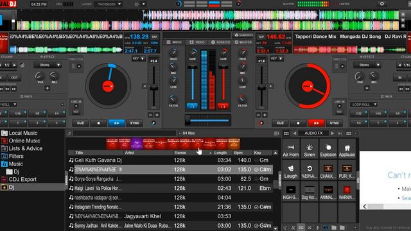The image size is (411, 231).
Task: Switch mixer panel to VIDEO tab
Action: coord(197,42)
